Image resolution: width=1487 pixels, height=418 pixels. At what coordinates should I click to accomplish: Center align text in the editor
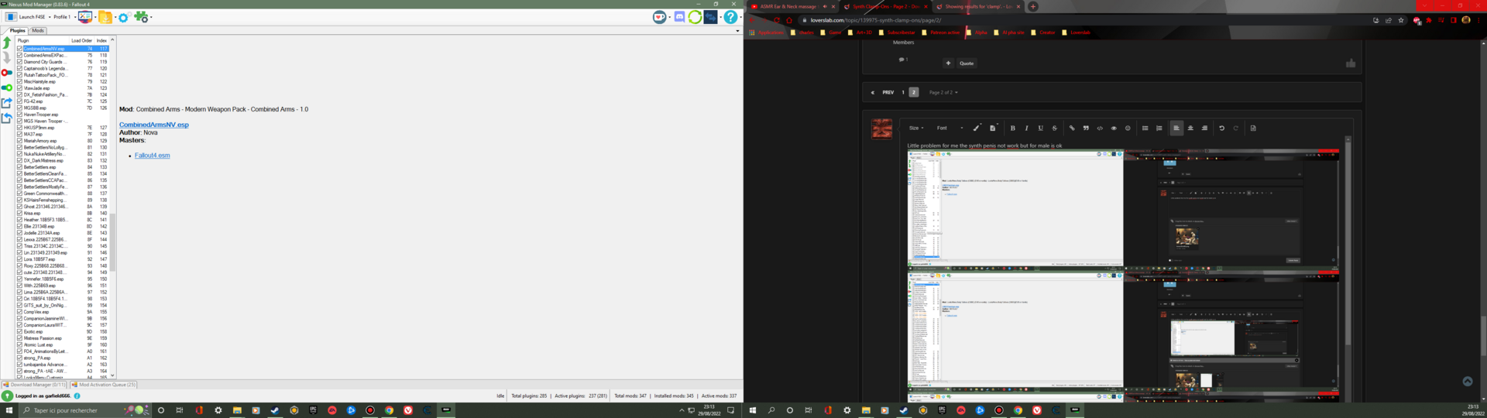coord(1190,128)
